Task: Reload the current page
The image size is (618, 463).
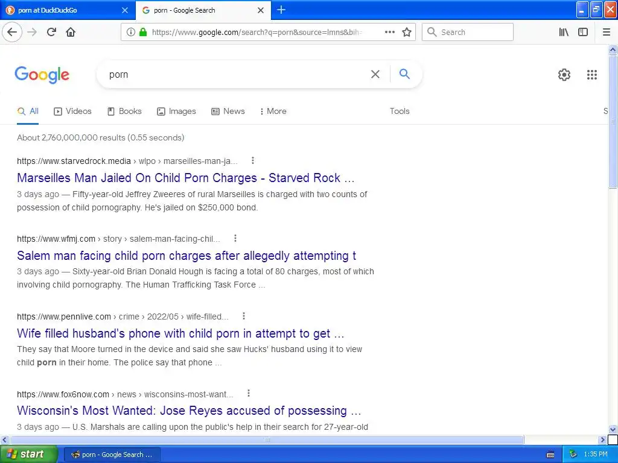Action: coord(51,32)
